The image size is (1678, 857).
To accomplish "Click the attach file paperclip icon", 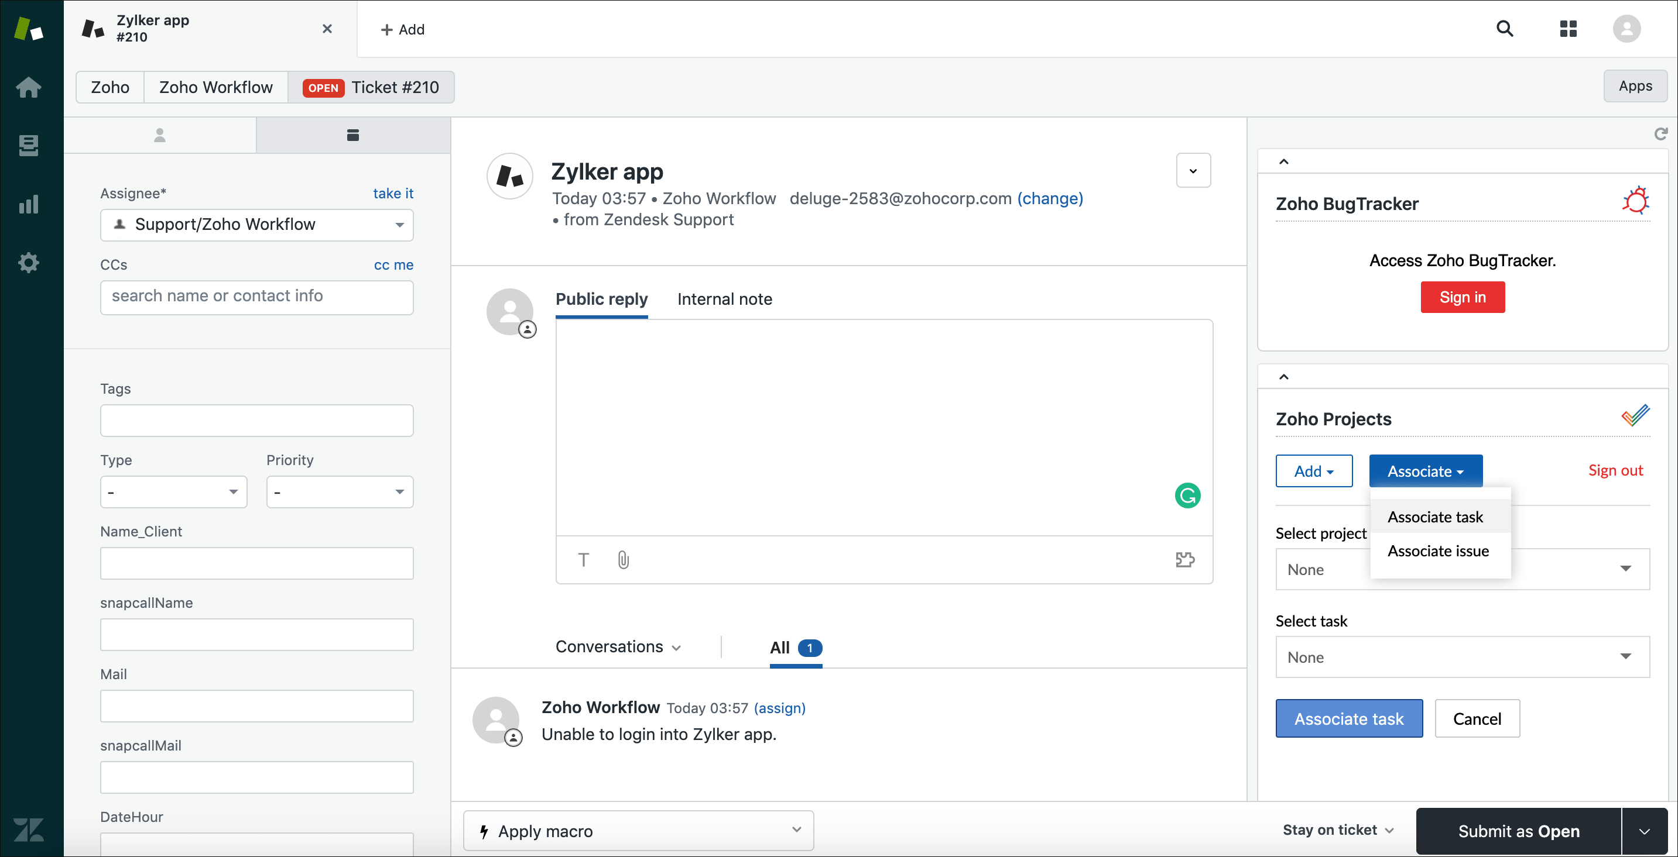I will click(x=623, y=560).
